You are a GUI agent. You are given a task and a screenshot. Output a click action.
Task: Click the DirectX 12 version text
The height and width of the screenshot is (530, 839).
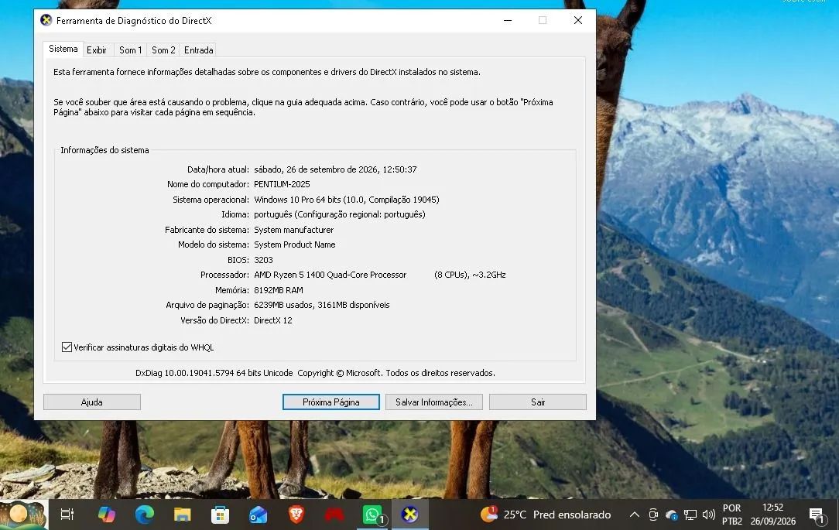273,320
